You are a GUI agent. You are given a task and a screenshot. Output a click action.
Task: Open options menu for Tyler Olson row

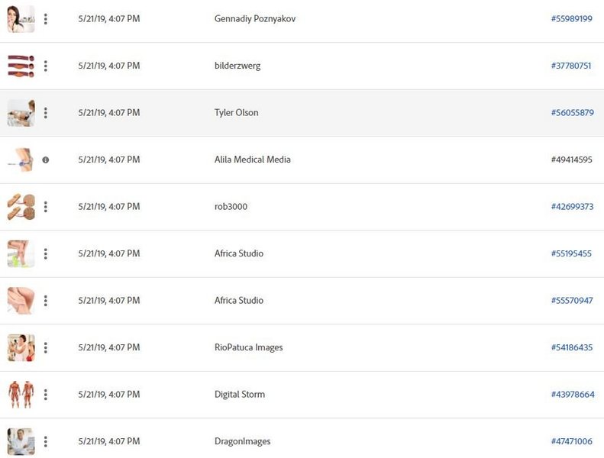tap(46, 113)
